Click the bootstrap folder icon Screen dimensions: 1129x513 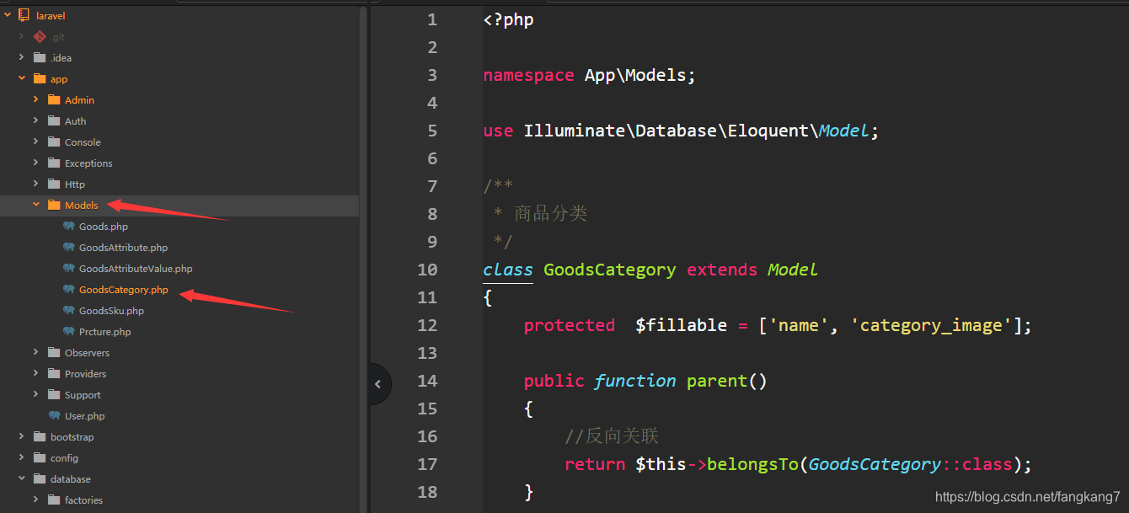click(39, 437)
